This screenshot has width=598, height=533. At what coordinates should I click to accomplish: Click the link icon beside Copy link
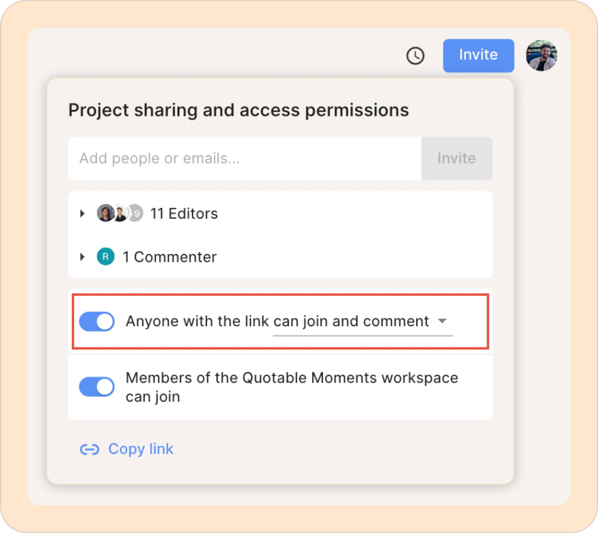89,449
